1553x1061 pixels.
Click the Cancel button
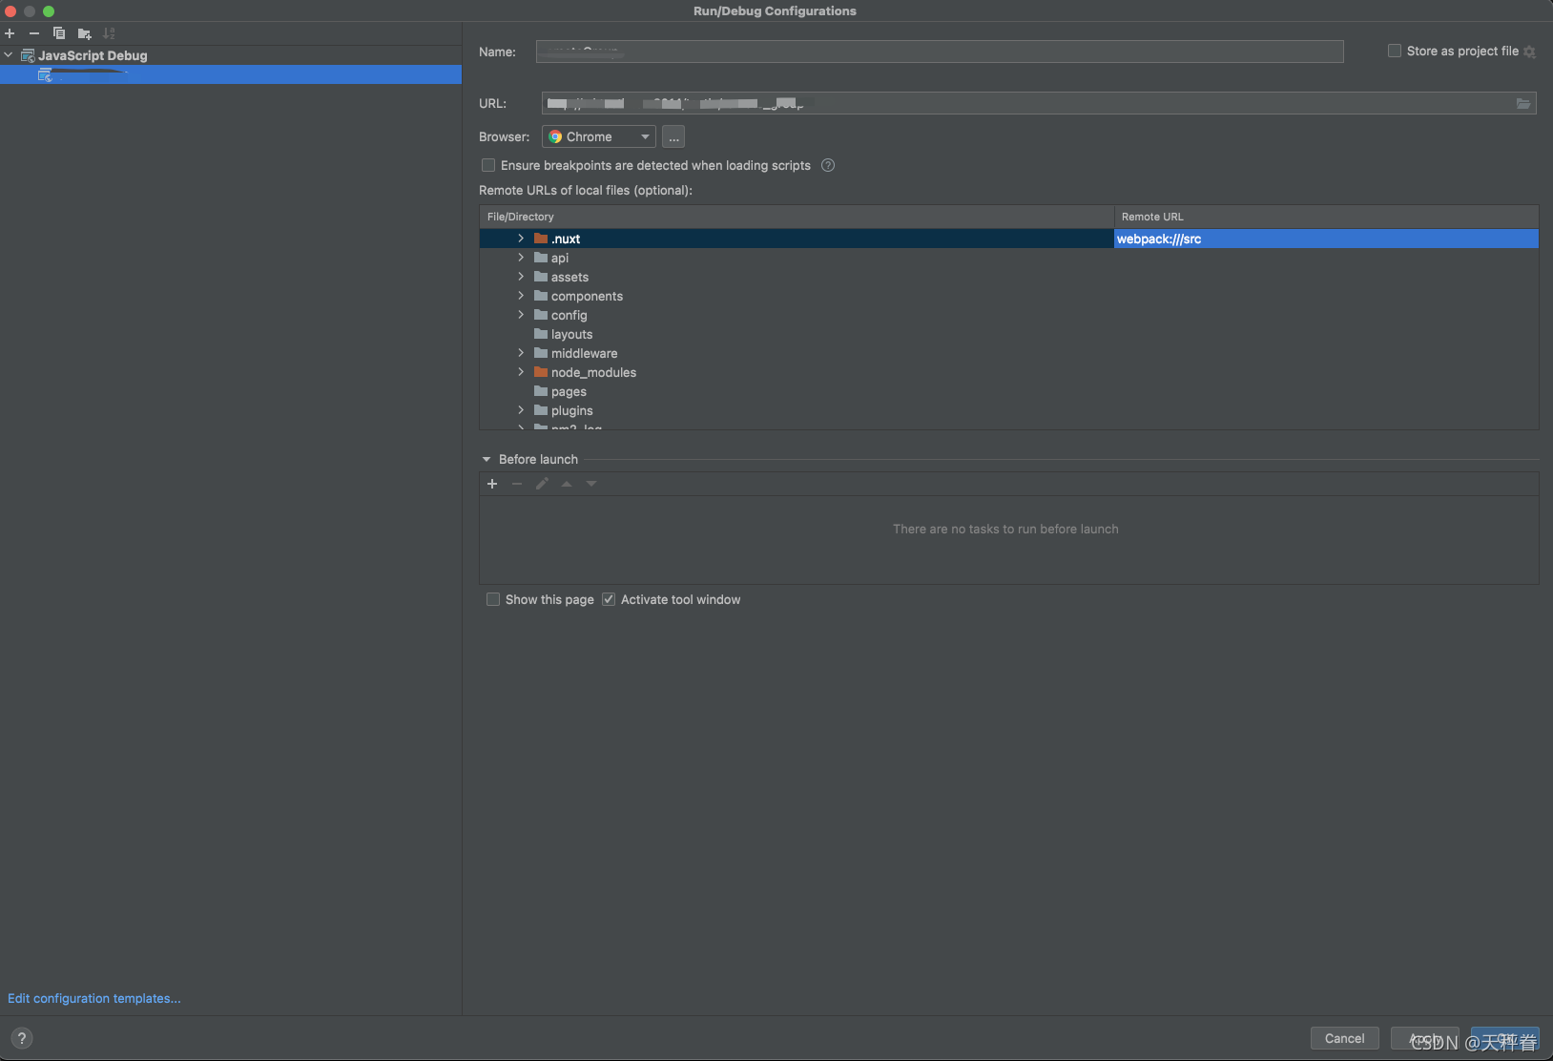(1344, 1038)
